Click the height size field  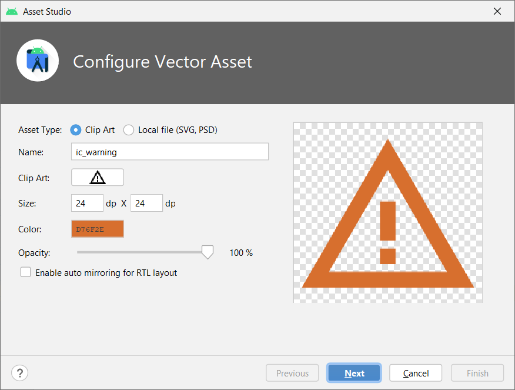(146, 203)
